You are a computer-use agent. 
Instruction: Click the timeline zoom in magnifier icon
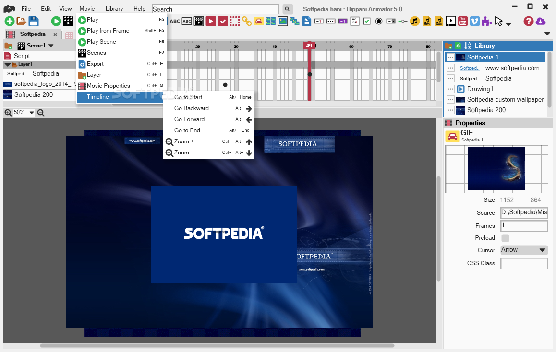pyautogui.click(x=8, y=113)
